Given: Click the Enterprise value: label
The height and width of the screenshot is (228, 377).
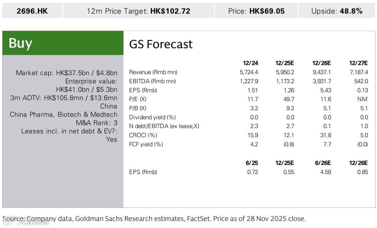Looking at the screenshot, I should (x=91, y=81).
